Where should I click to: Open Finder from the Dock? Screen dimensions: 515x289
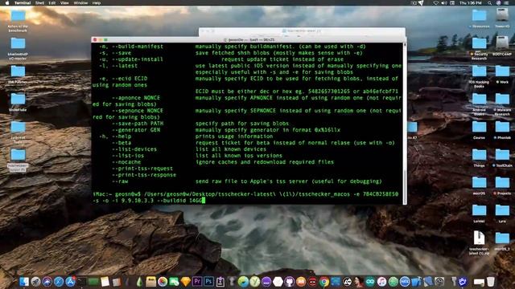[x=24, y=282]
